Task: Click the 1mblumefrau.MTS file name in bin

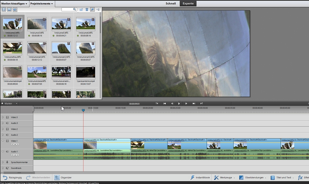Action: point(13,57)
